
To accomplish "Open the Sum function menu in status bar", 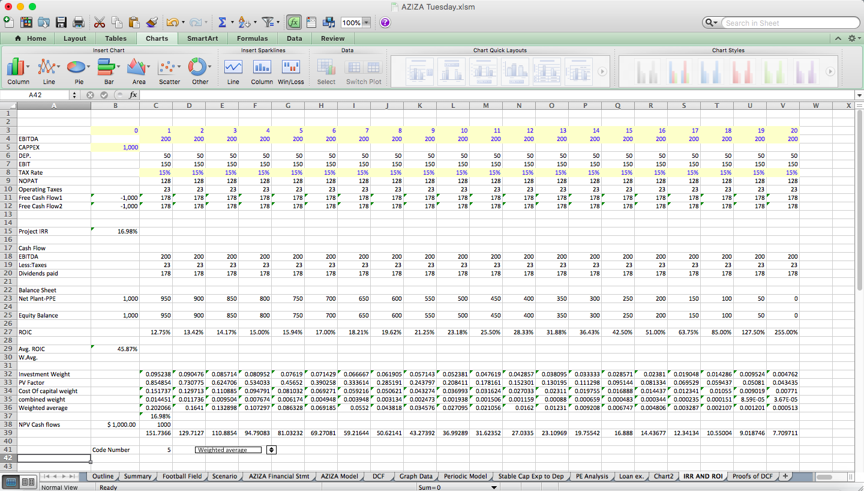I will (493, 487).
